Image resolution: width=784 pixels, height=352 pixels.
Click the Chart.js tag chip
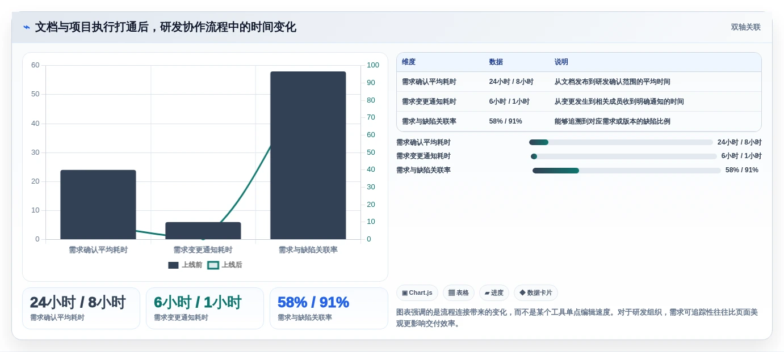(x=417, y=293)
